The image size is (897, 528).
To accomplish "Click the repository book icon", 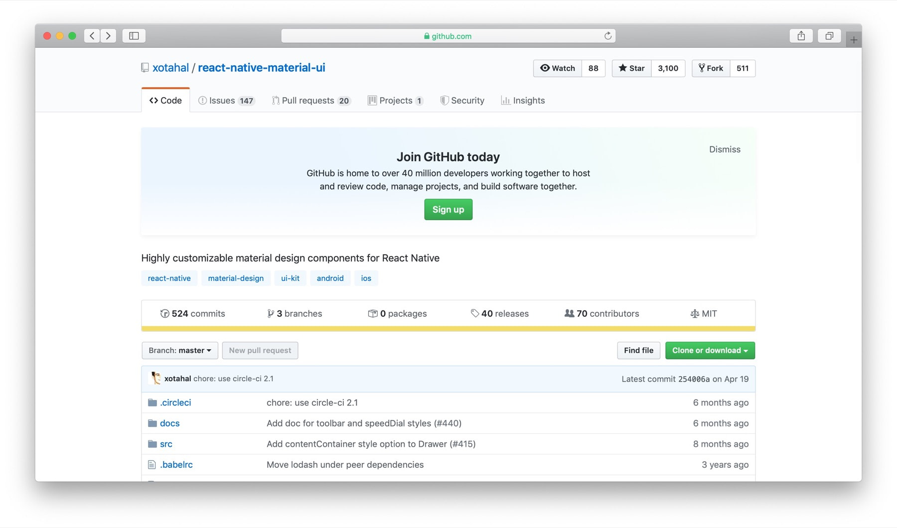I will tap(145, 68).
